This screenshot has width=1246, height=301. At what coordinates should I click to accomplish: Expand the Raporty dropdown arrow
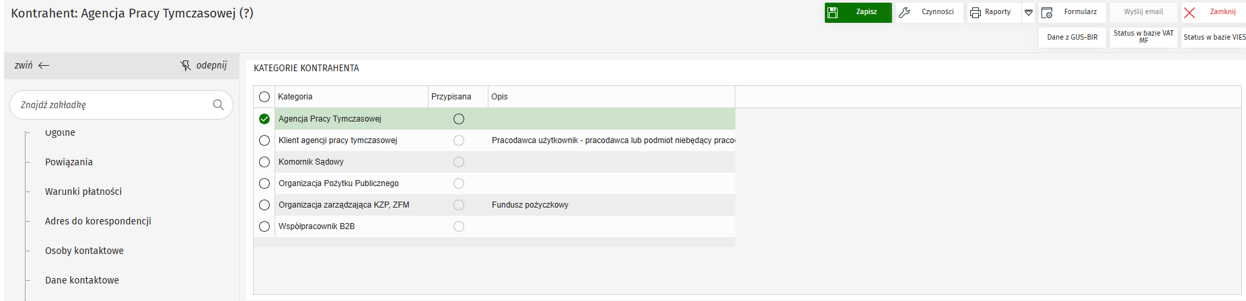(1029, 13)
